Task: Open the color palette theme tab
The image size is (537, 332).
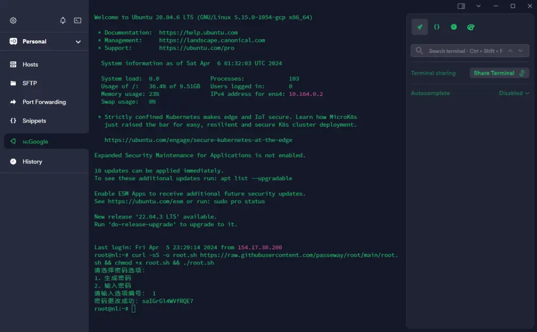Action: pos(470,27)
